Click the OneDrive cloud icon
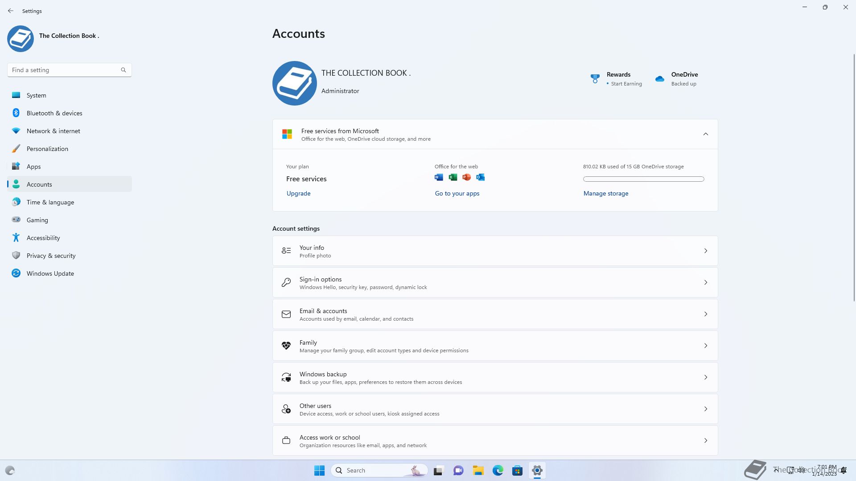The width and height of the screenshot is (856, 481). click(660, 79)
